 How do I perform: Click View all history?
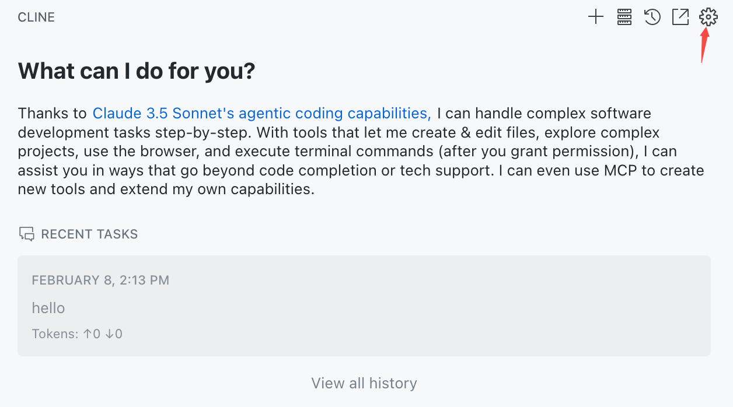(x=364, y=383)
